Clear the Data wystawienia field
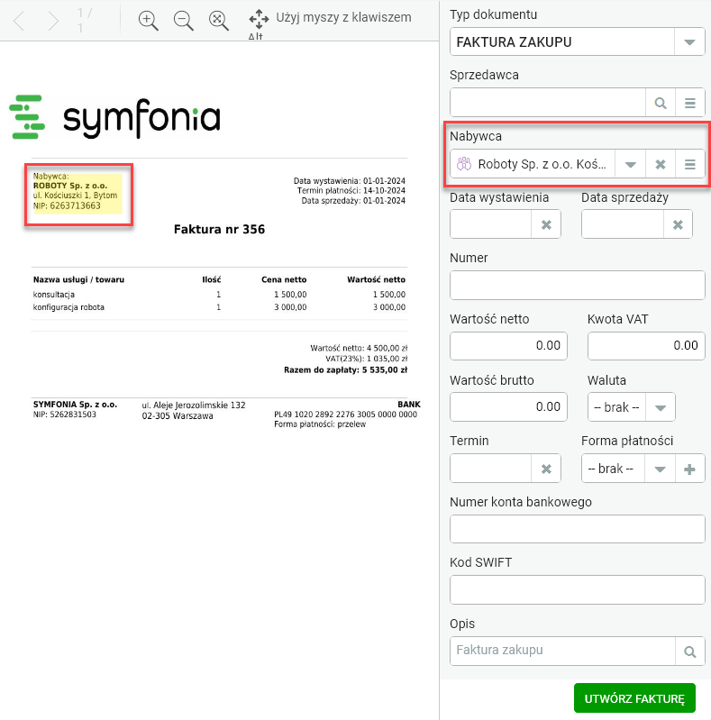Screen dimensions: 711x720 [x=546, y=224]
